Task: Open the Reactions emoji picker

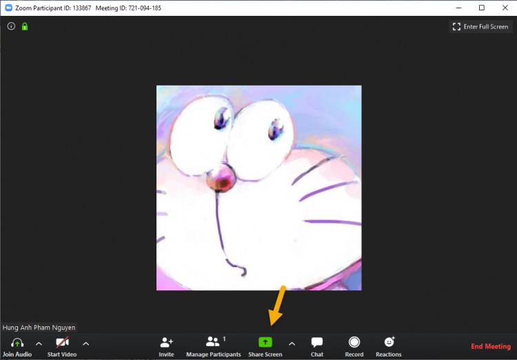Action: tap(389, 342)
